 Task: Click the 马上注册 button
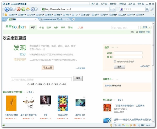48,68
